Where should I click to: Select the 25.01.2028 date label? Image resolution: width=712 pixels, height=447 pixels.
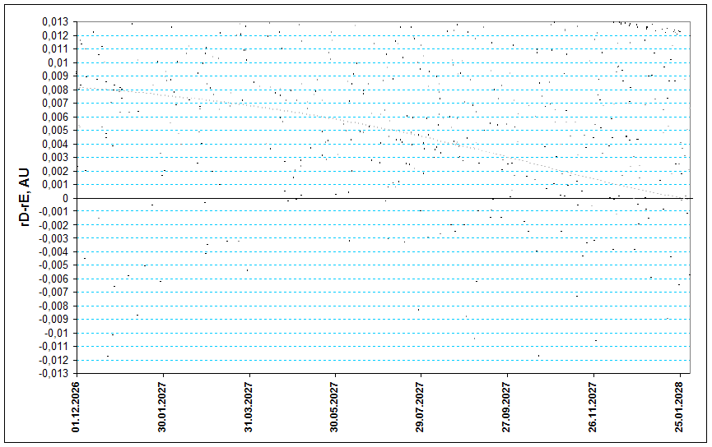pos(680,407)
